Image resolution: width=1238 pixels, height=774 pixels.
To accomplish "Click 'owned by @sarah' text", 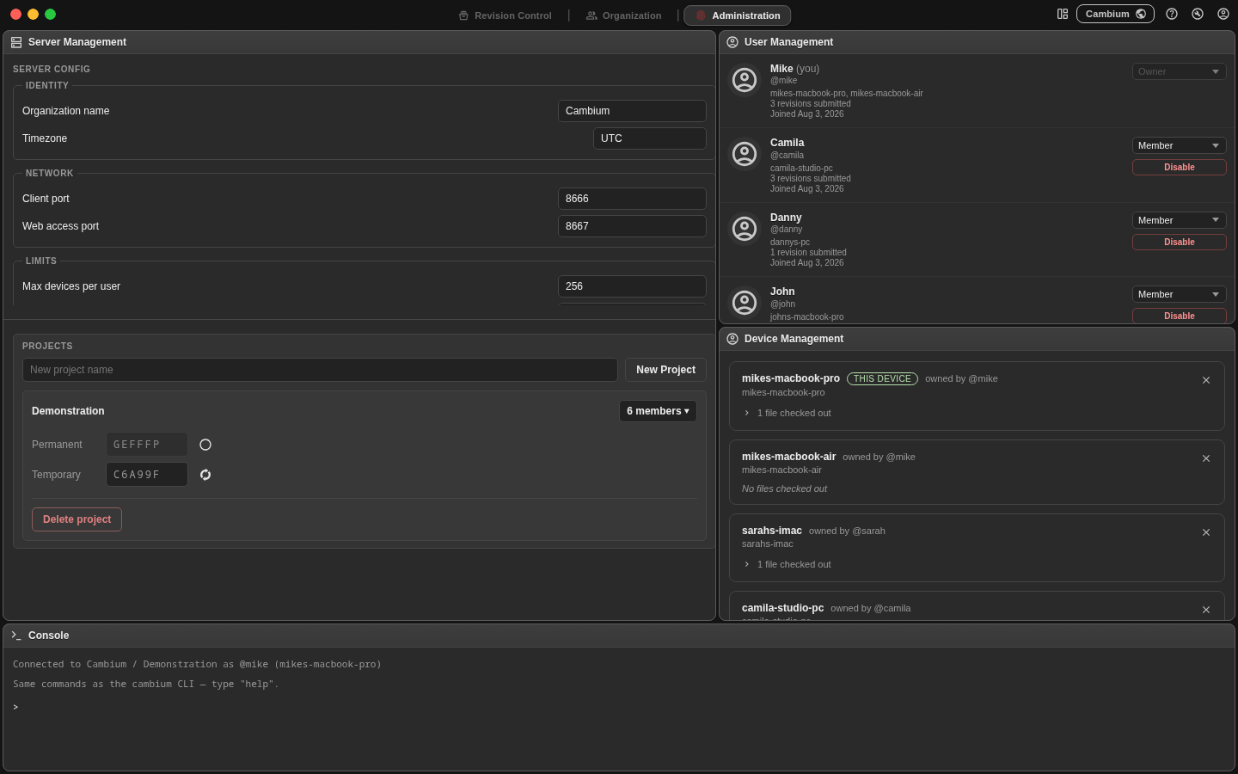I will pyautogui.click(x=847, y=531).
